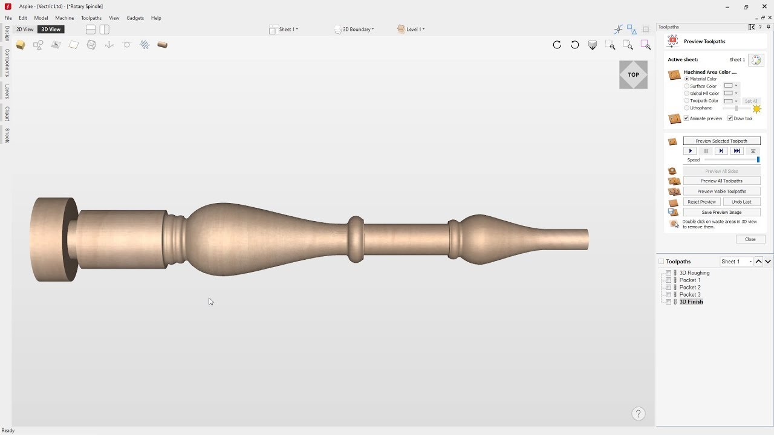Click the Preview Selected Toolpath button

click(721, 141)
